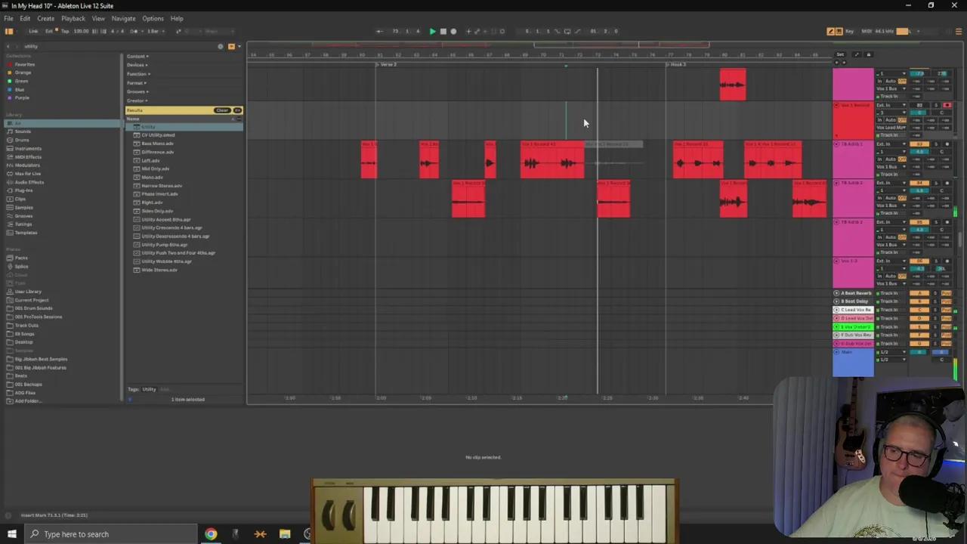This screenshot has height=544, width=967.
Task: Open Instruments in the library sidebar
Action: [28, 148]
